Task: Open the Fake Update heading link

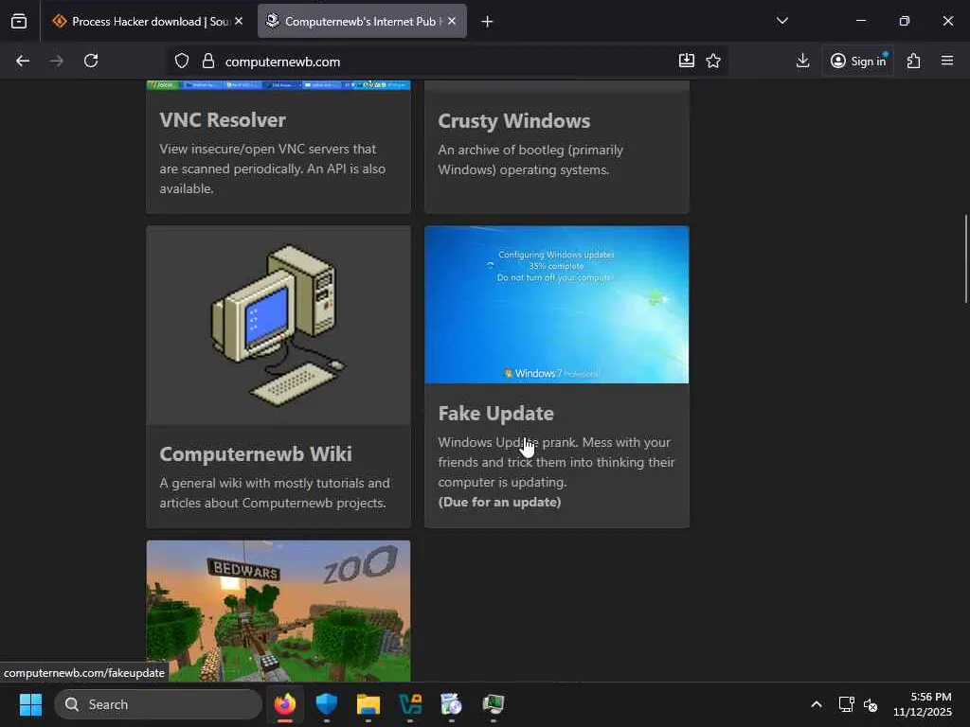Action: tap(496, 414)
